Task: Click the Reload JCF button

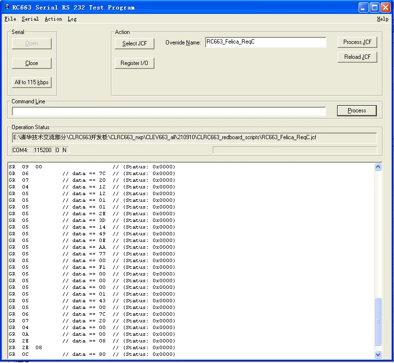Action: click(x=357, y=57)
